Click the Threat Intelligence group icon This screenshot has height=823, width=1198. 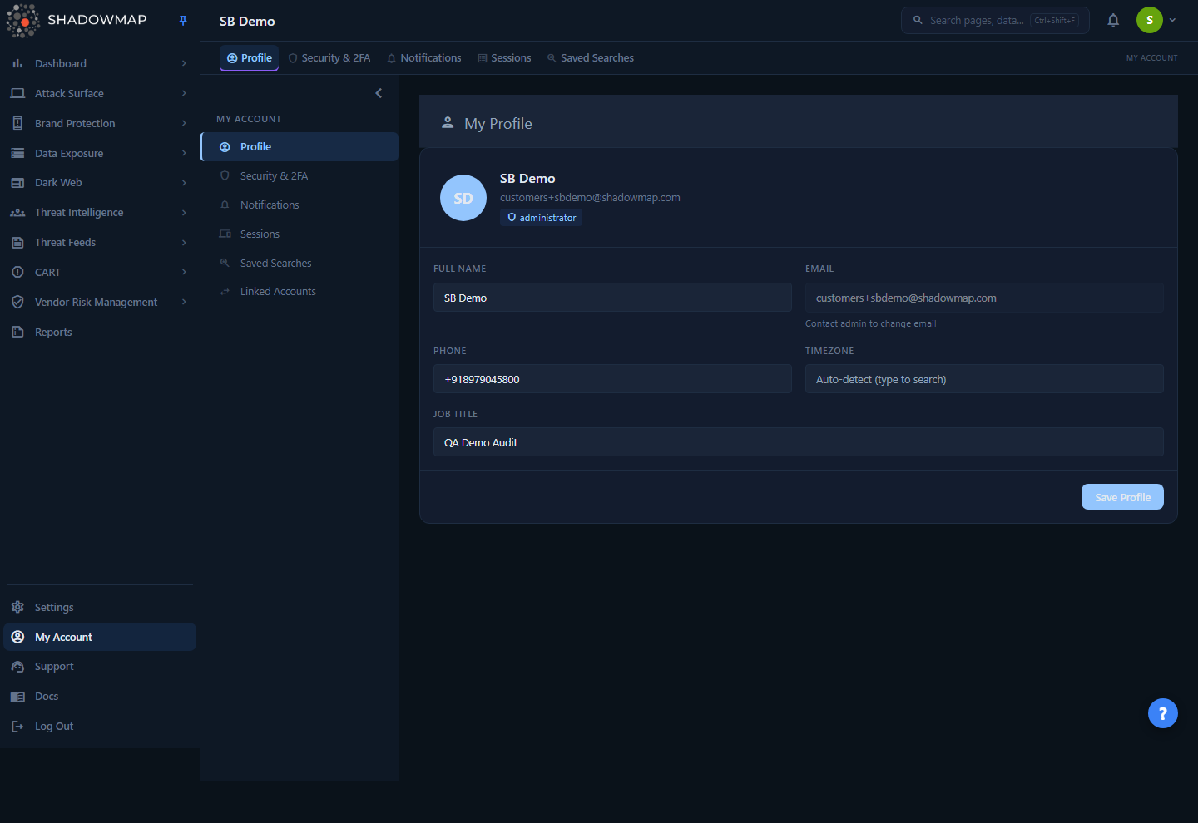(x=17, y=213)
